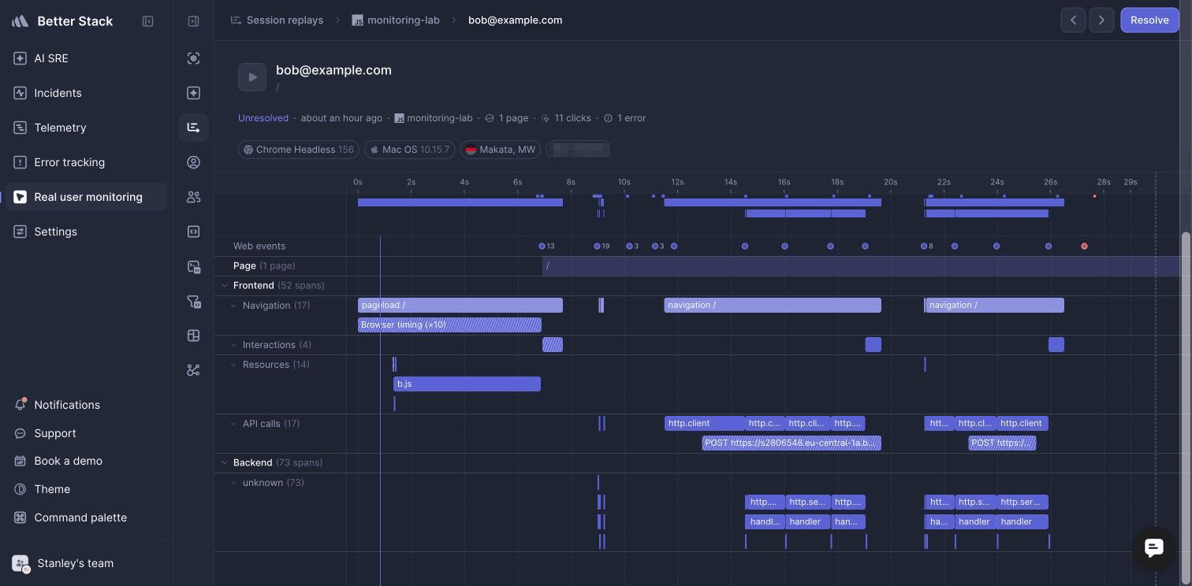
Task: Open the focus-target icon in the icon rail
Action: 193,58
